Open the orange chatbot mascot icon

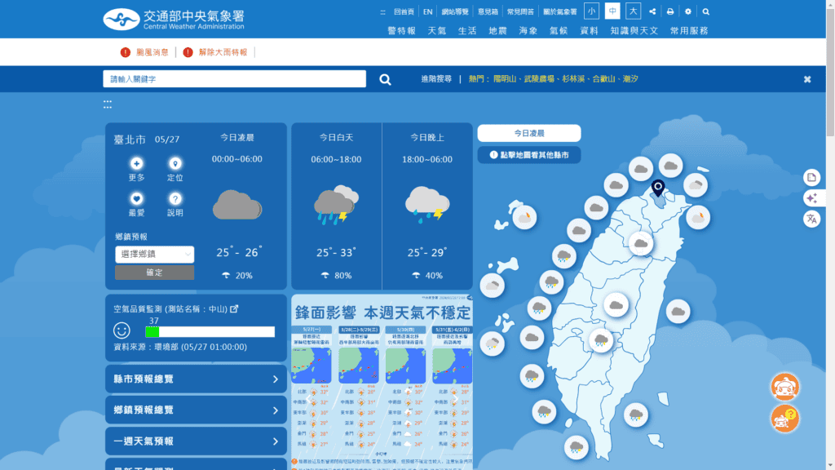(785, 387)
